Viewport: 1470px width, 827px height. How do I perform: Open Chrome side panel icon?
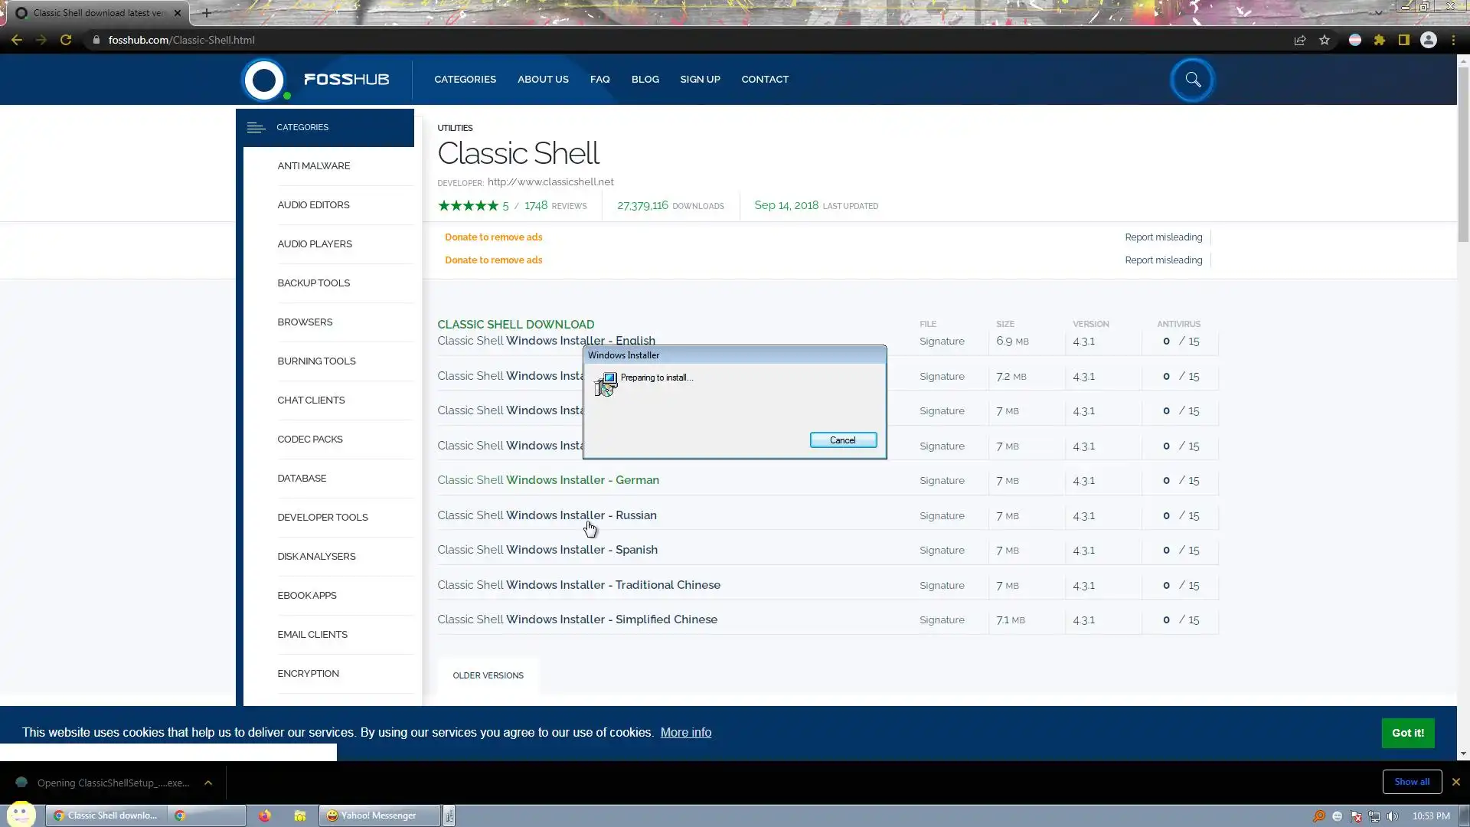coord(1404,40)
